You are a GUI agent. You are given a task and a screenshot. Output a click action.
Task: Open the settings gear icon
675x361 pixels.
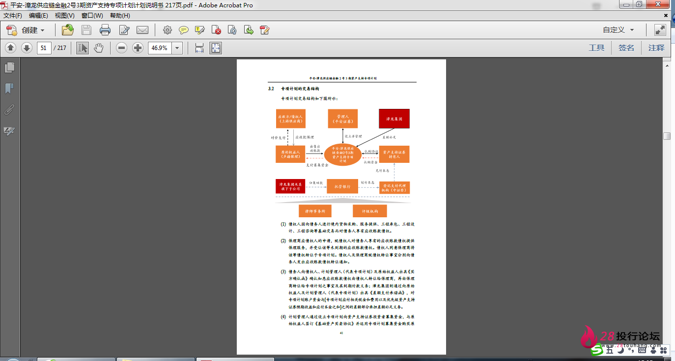coord(168,30)
